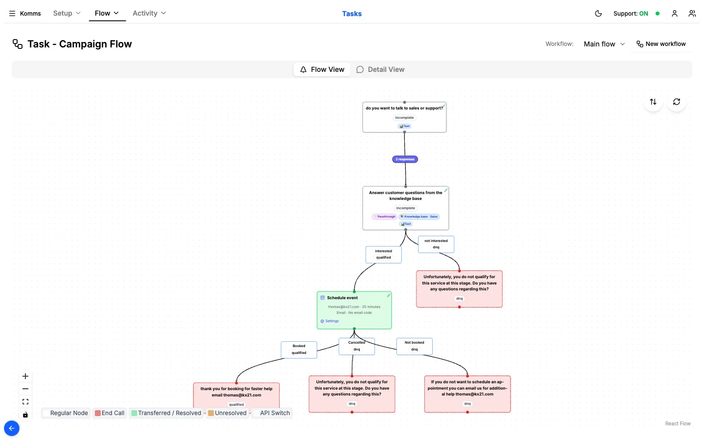The width and height of the screenshot is (704, 440).
Task: Click the Komms brand name
Action: point(30,14)
